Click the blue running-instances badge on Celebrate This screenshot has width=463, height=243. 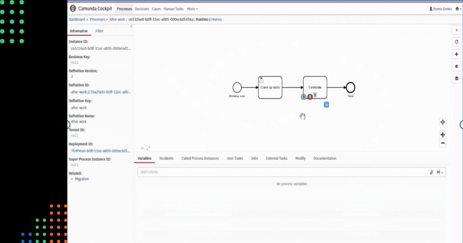(x=304, y=97)
